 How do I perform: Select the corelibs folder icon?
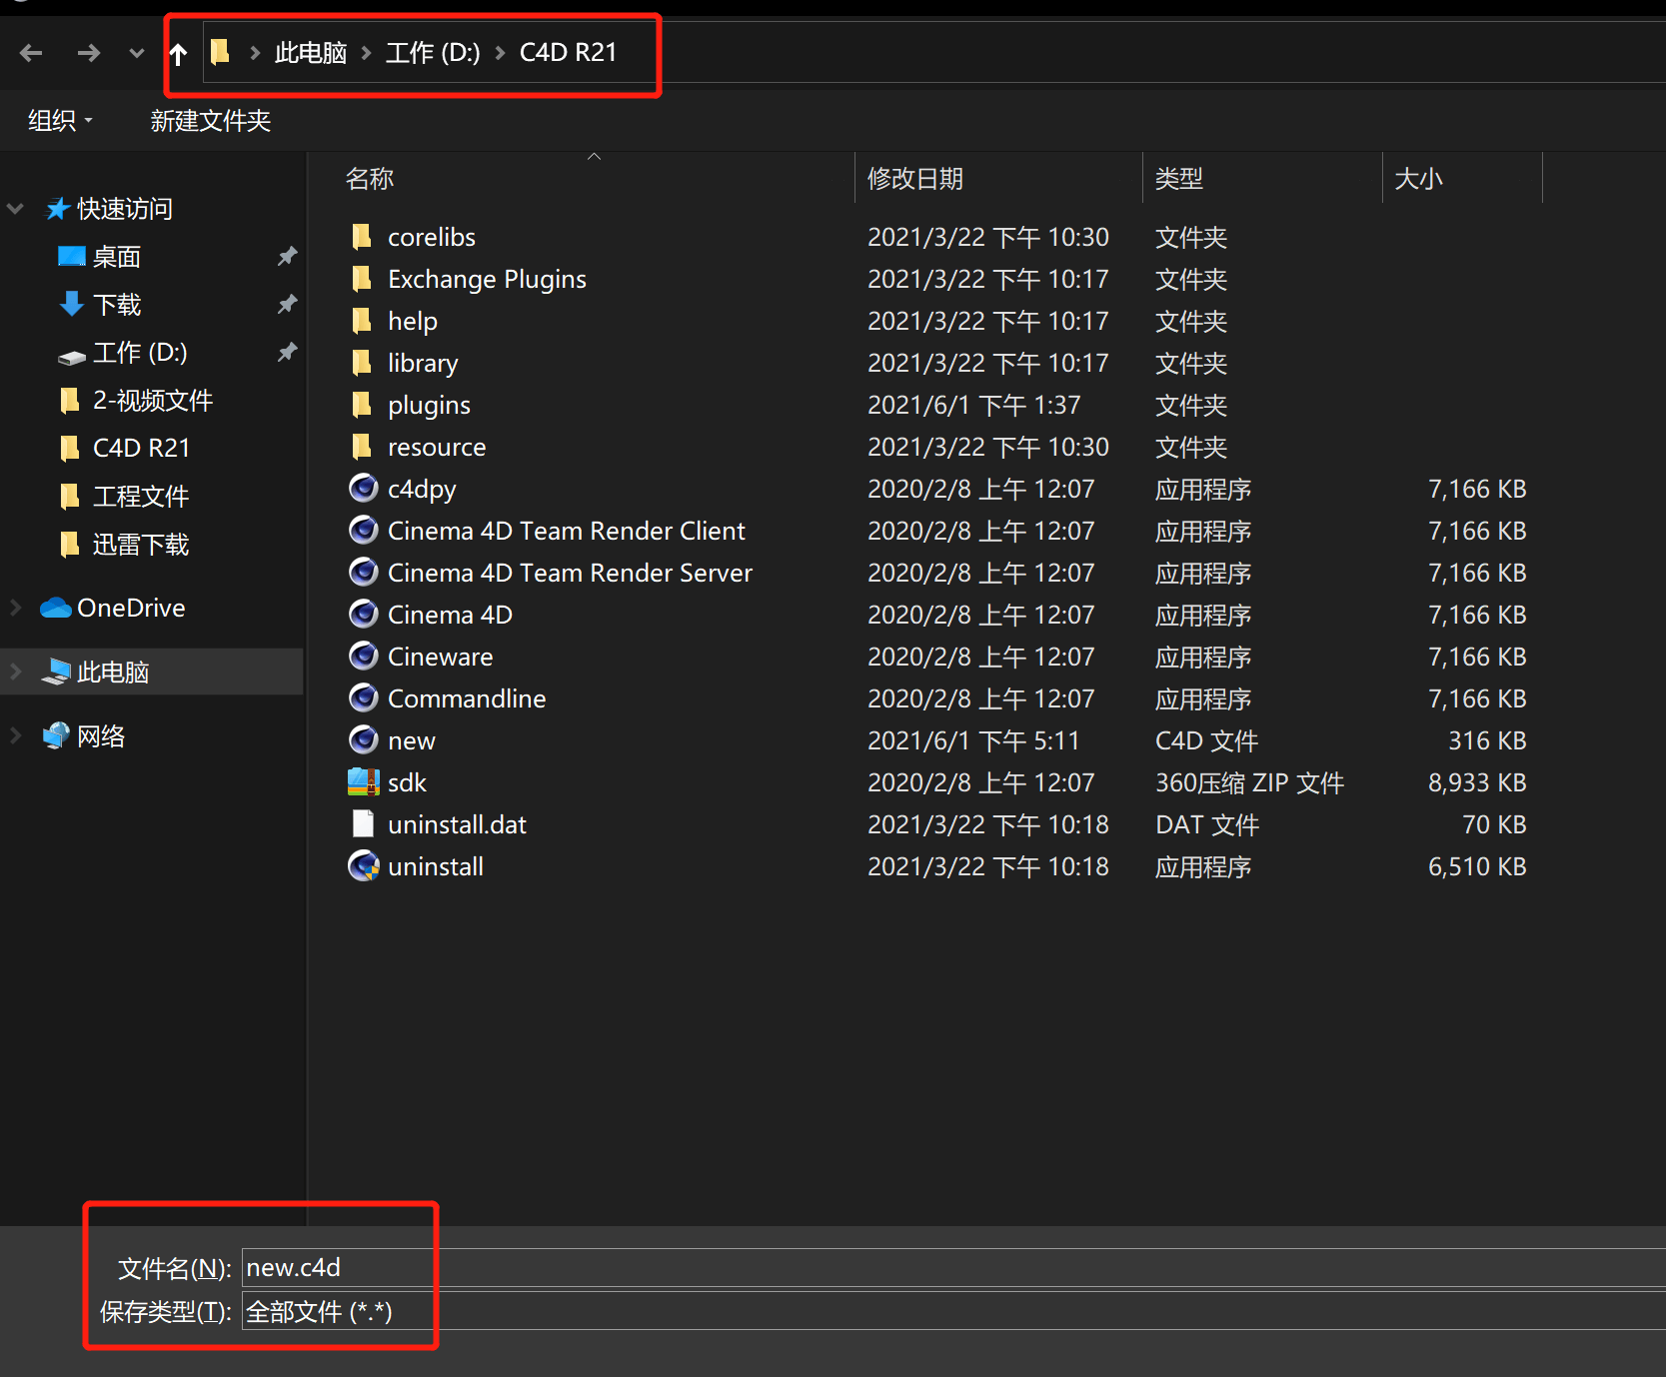click(x=363, y=237)
